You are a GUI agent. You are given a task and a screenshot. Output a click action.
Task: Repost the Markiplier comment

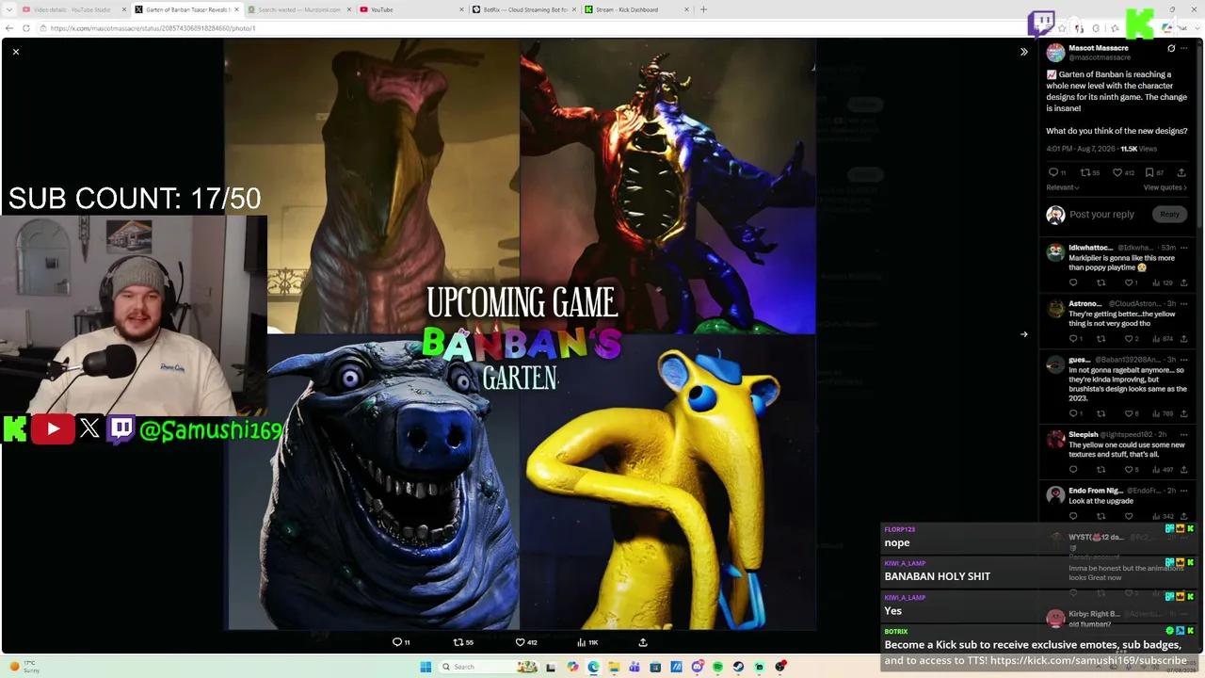point(1101,282)
